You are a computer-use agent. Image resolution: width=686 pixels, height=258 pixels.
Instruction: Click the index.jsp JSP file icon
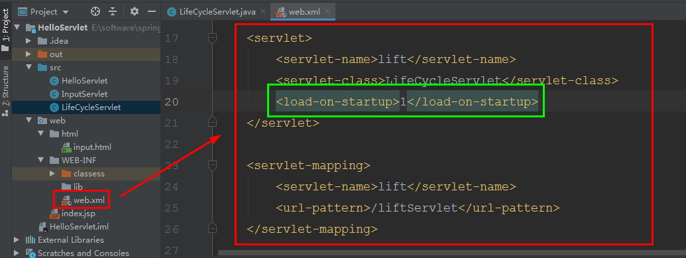[x=54, y=214]
